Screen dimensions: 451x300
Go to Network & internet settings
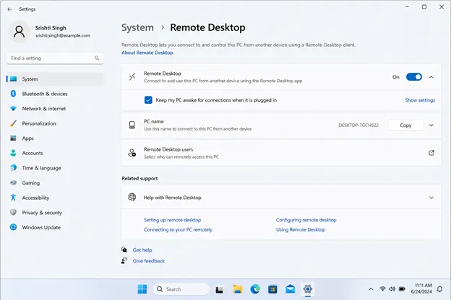tap(55, 108)
